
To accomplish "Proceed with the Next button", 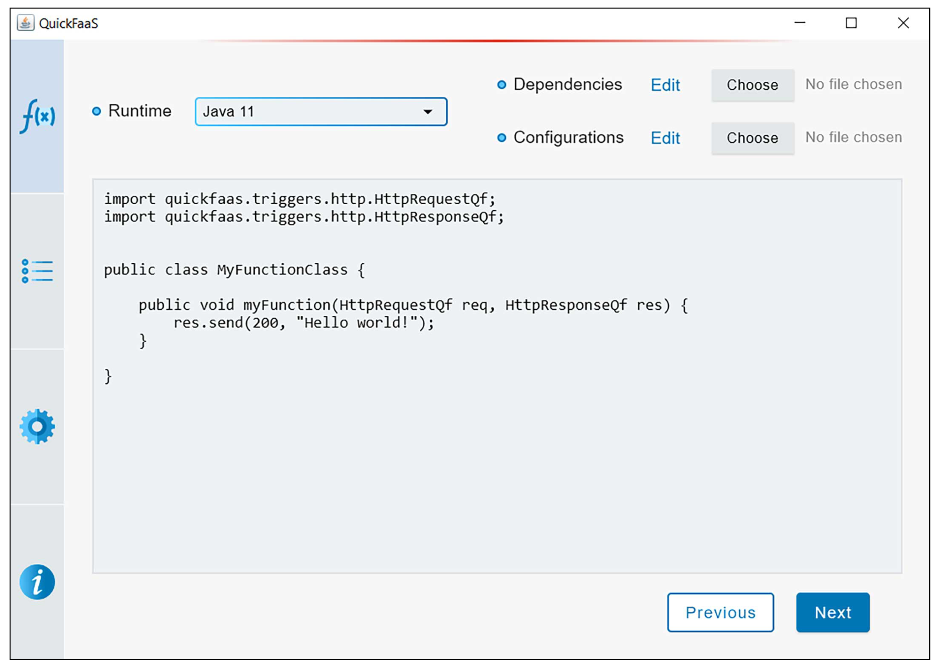I will [832, 612].
